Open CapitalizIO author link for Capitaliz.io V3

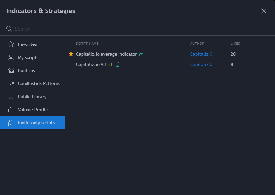[201, 64]
